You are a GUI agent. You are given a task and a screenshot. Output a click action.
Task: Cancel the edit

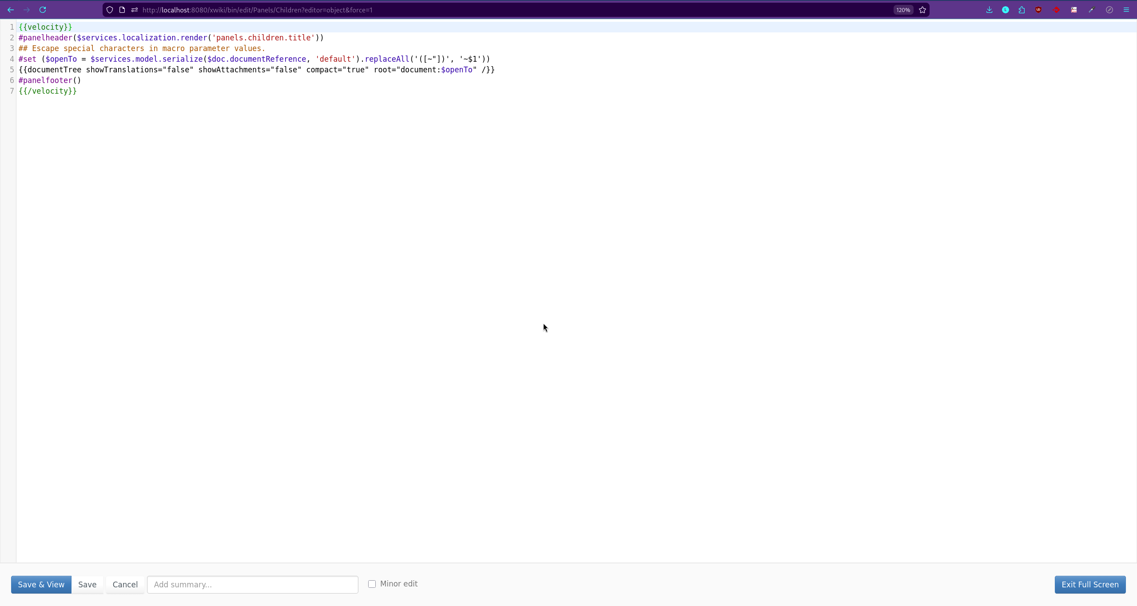tap(125, 584)
